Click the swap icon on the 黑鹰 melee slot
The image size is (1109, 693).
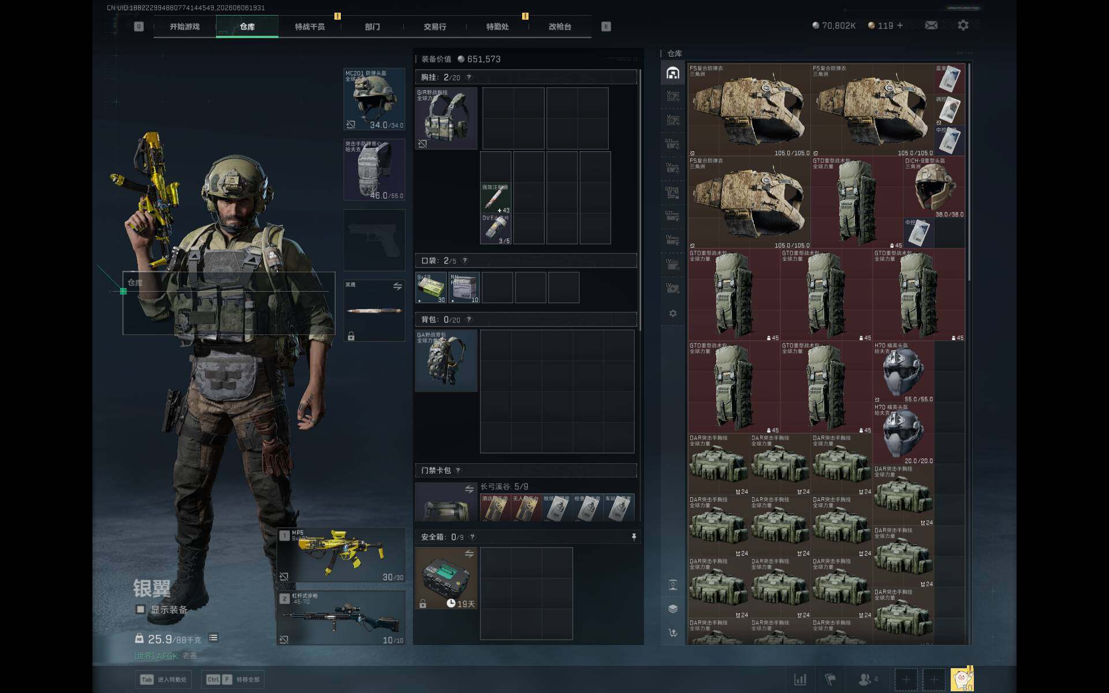coord(397,286)
